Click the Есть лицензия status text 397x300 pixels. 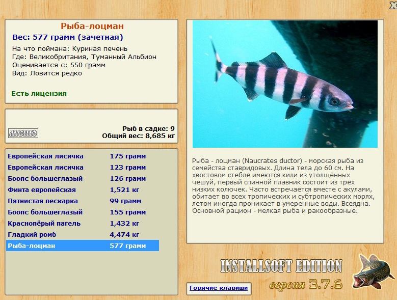click(x=39, y=94)
